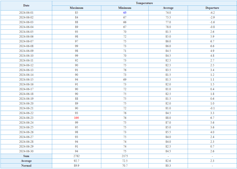
Task: Select the date cell 2024-06-27
Action: [x=26, y=137]
